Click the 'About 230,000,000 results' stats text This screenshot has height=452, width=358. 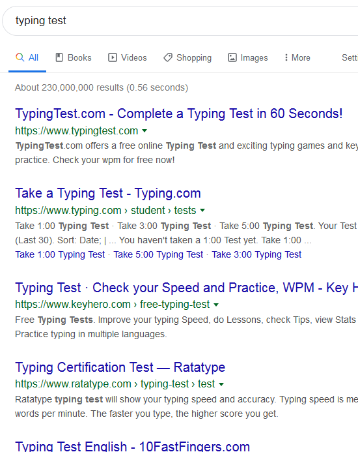point(102,87)
